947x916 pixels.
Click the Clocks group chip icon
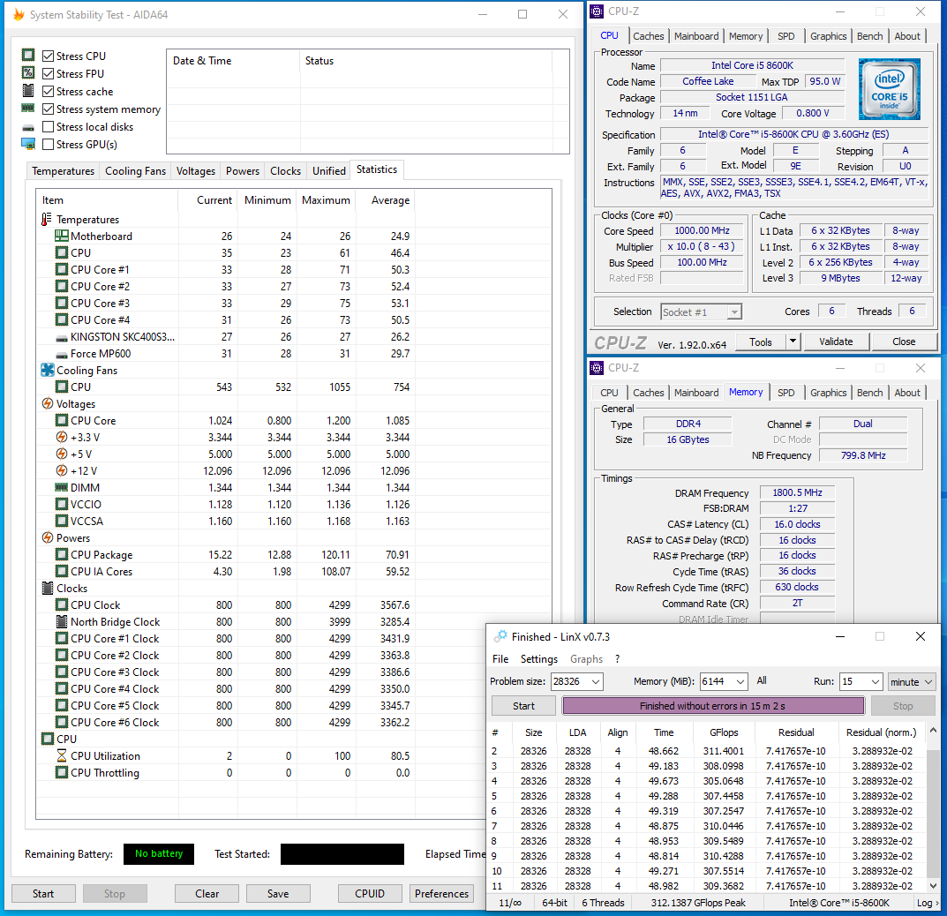point(48,588)
